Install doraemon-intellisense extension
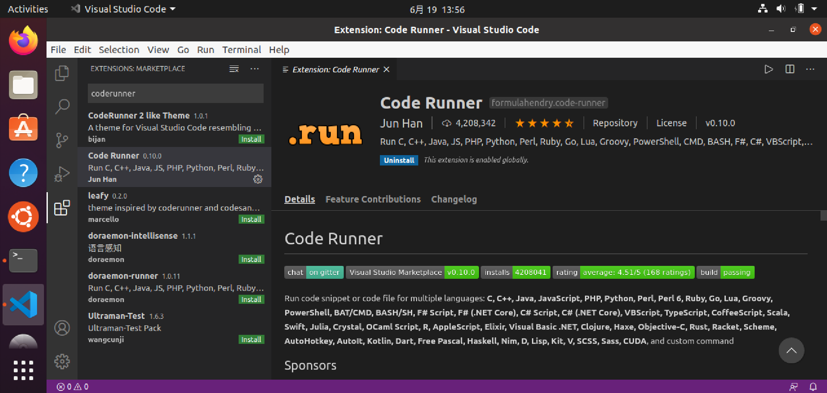Image resolution: width=827 pixels, height=393 pixels. tap(251, 259)
